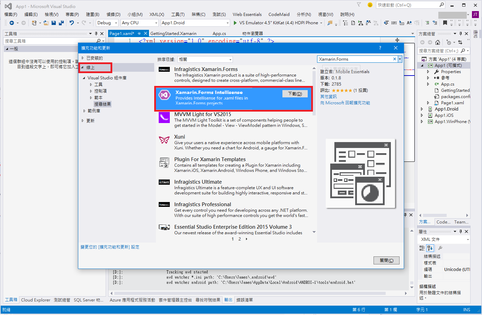Expand the Installed node in dialog tree
The width and height of the screenshot is (482, 315).
(x=82, y=58)
